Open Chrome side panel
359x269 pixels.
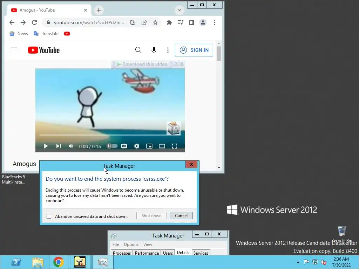pyautogui.click(x=192, y=22)
